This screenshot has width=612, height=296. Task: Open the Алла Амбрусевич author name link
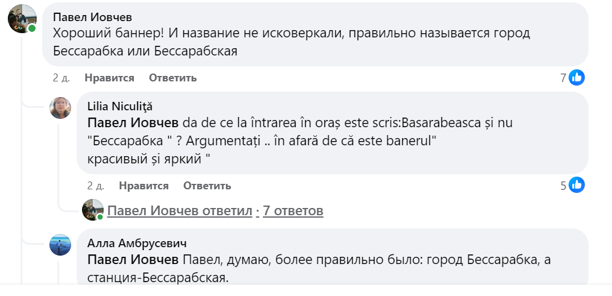(136, 243)
